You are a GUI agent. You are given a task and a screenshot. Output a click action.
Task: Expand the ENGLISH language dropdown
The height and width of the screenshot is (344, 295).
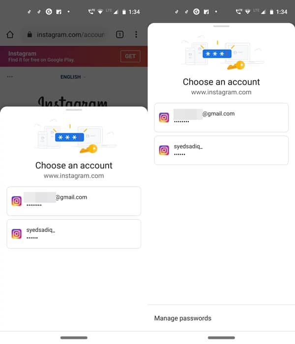tap(73, 77)
